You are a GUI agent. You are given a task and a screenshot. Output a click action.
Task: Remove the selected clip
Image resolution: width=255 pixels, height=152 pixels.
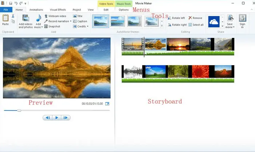click(x=195, y=18)
